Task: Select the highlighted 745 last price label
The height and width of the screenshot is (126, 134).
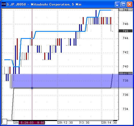Action: pos(126,31)
